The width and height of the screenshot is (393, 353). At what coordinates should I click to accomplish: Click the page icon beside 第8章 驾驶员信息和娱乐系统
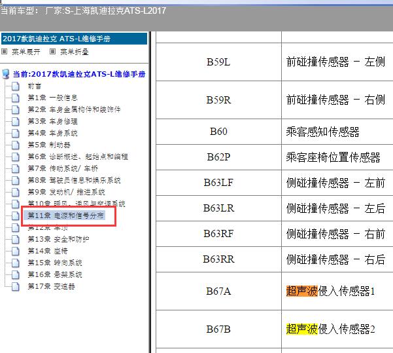pyautogui.click(x=16, y=181)
